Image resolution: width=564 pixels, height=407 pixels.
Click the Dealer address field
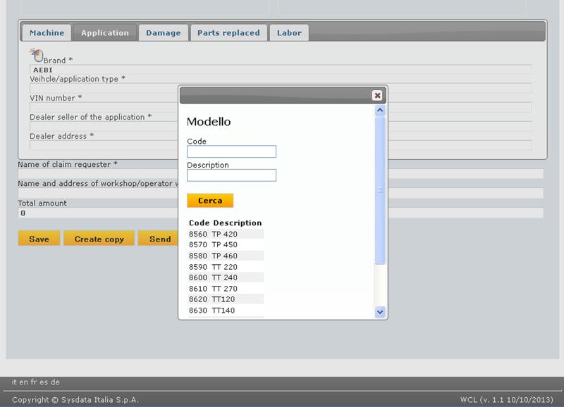pos(281,145)
